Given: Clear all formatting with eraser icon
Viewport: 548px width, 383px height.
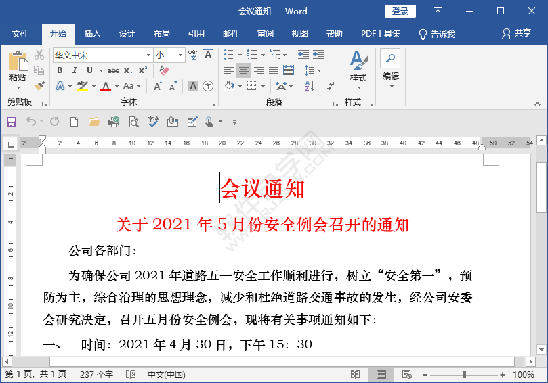Looking at the screenshot, I should [x=164, y=70].
